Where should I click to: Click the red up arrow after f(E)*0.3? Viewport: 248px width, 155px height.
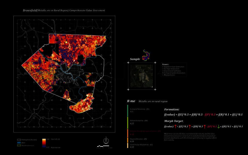pyautogui.click(x=190, y=127)
